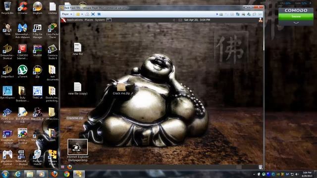The width and height of the screenshot is (317, 178).
Task: Launch TERA desktop shortcut
Action: tap(7, 30)
